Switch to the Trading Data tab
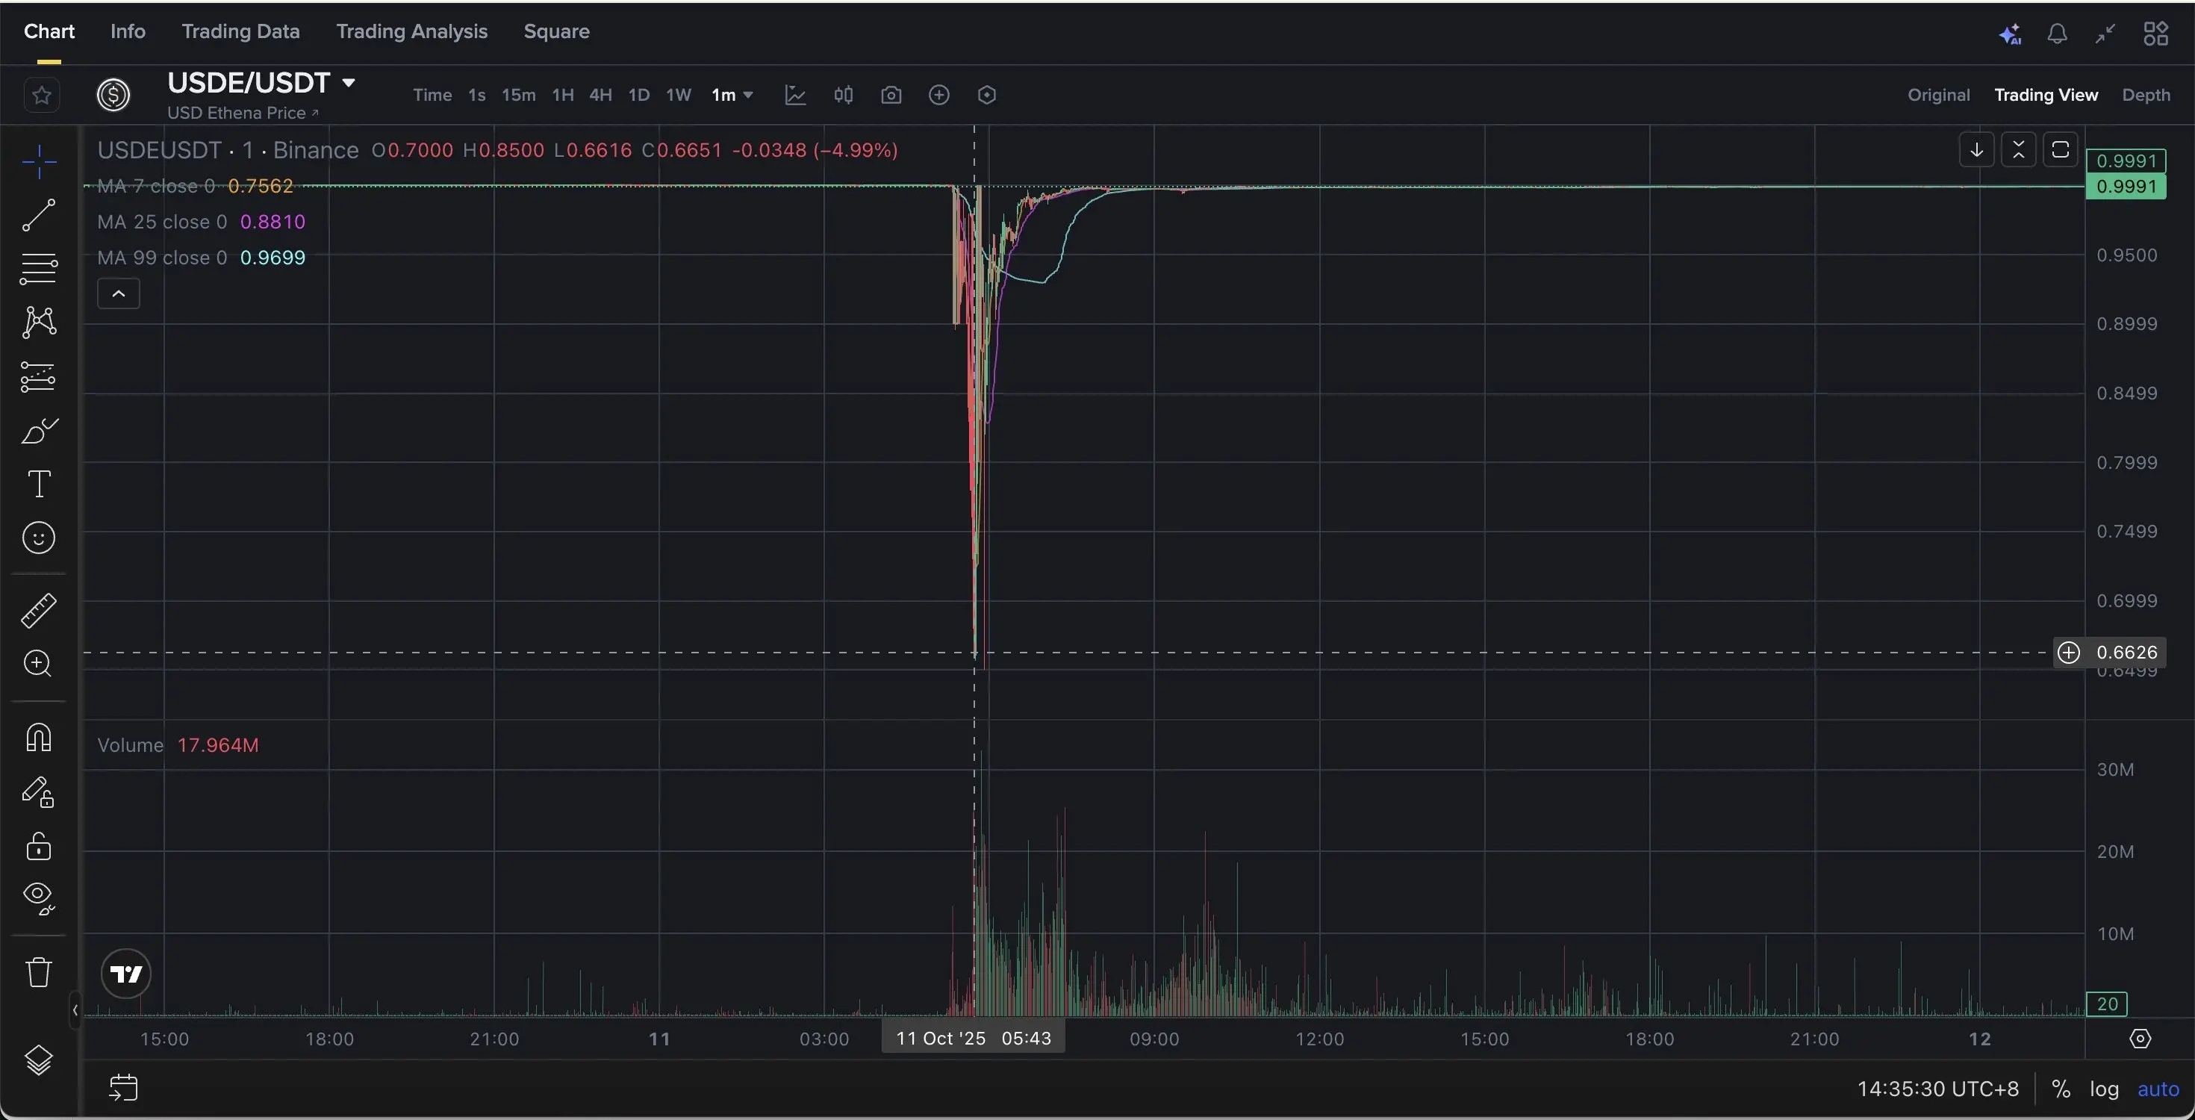 240,31
